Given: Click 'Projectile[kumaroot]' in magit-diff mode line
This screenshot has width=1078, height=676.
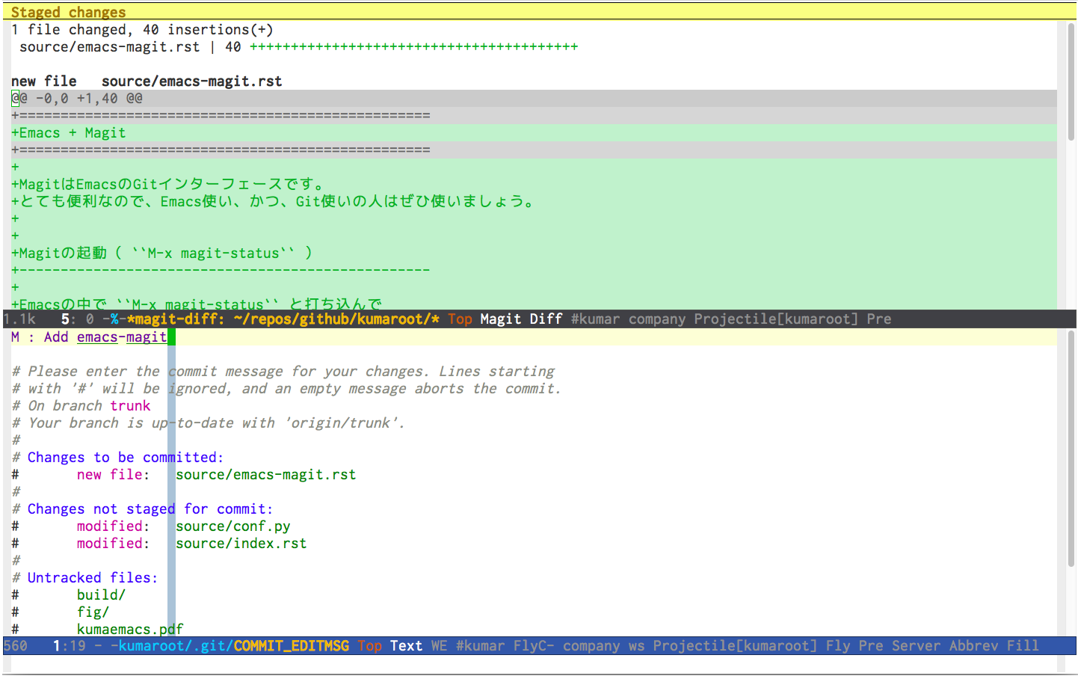Looking at the screenshot, I should 776,319.
